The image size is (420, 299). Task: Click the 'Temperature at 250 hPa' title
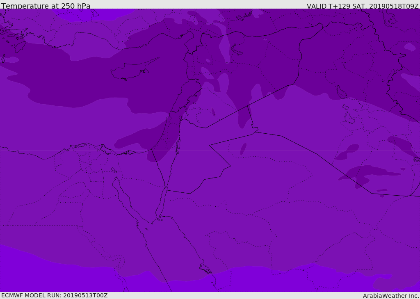point(46,6)
